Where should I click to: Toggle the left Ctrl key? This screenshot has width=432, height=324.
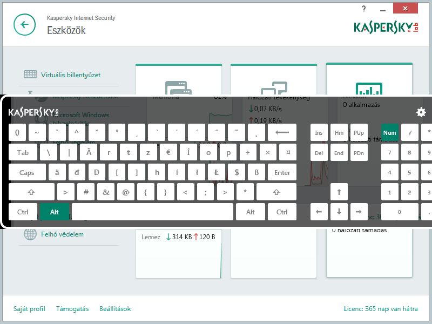(x=23, y=212)
